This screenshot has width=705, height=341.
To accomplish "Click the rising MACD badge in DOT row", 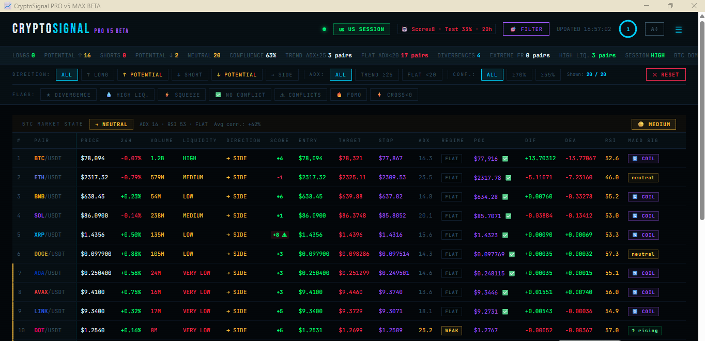I will (645, 331).
